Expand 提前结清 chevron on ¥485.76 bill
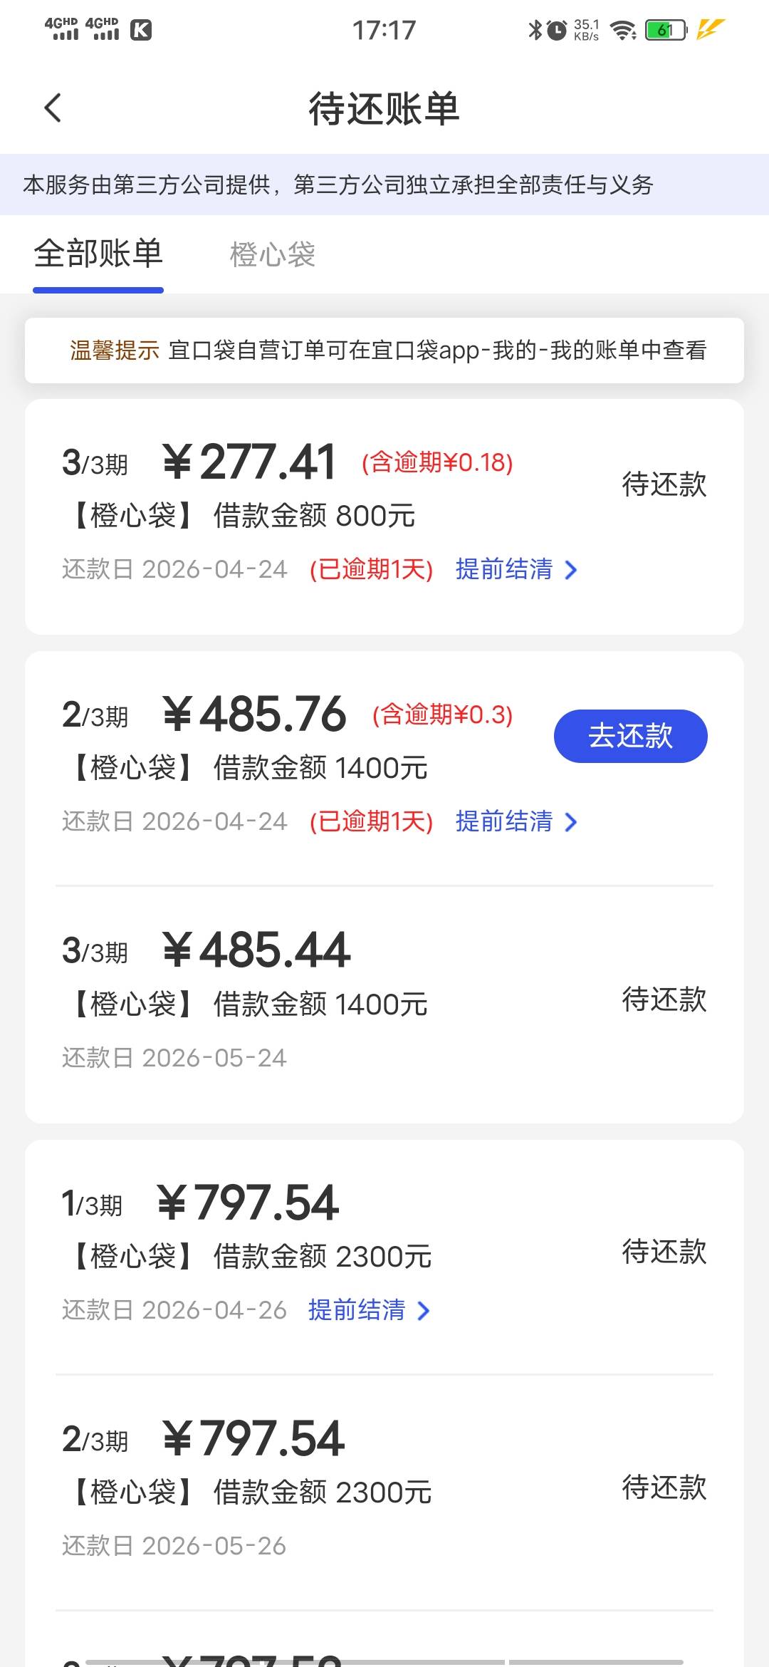 coord(570,822)
